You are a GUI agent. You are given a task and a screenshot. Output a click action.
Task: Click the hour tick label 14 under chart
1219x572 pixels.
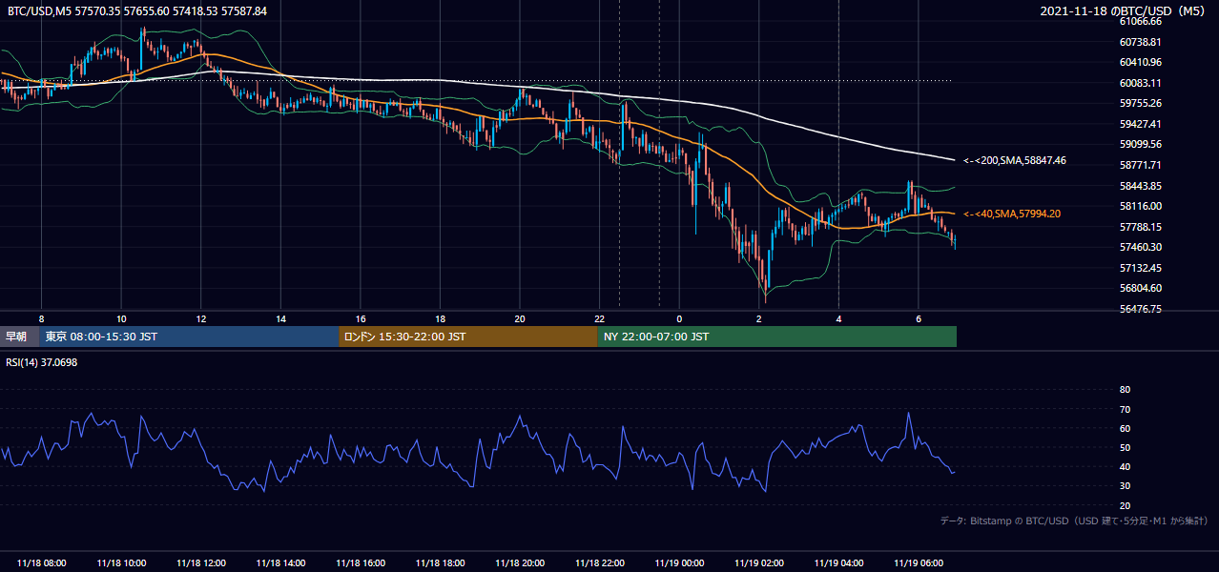[x=280, y=318]
